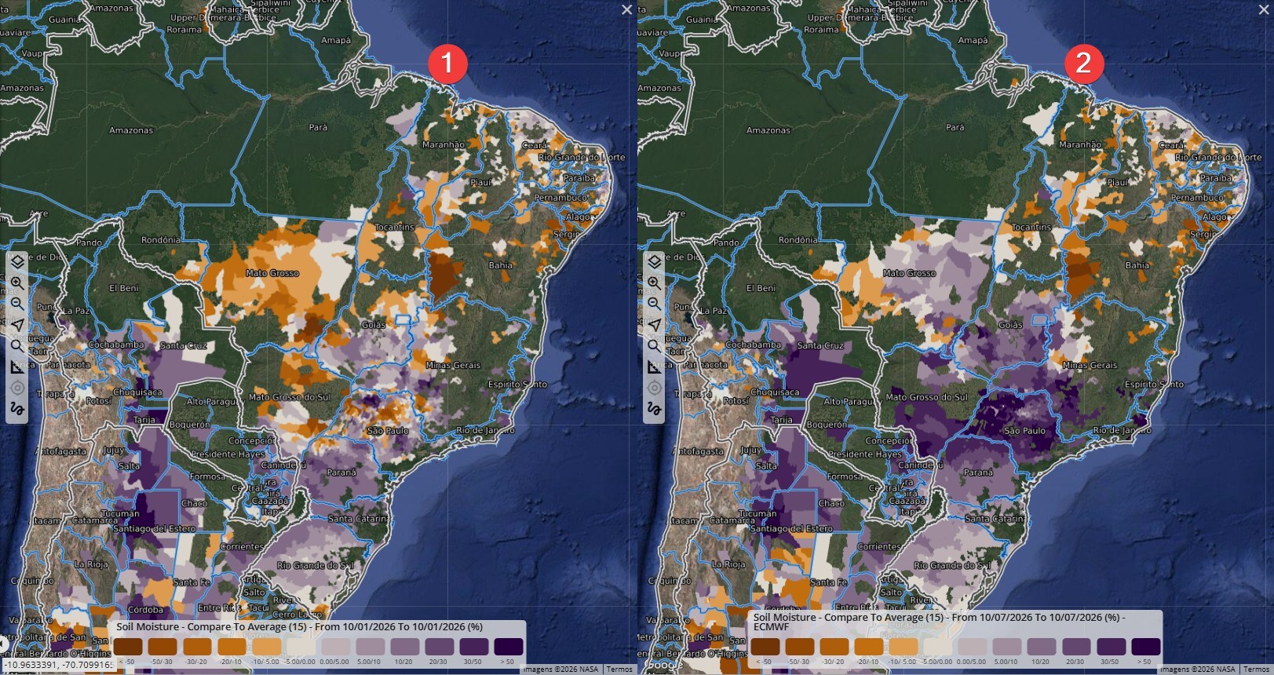Select the measure ruler tool, right map

point(654,367)
